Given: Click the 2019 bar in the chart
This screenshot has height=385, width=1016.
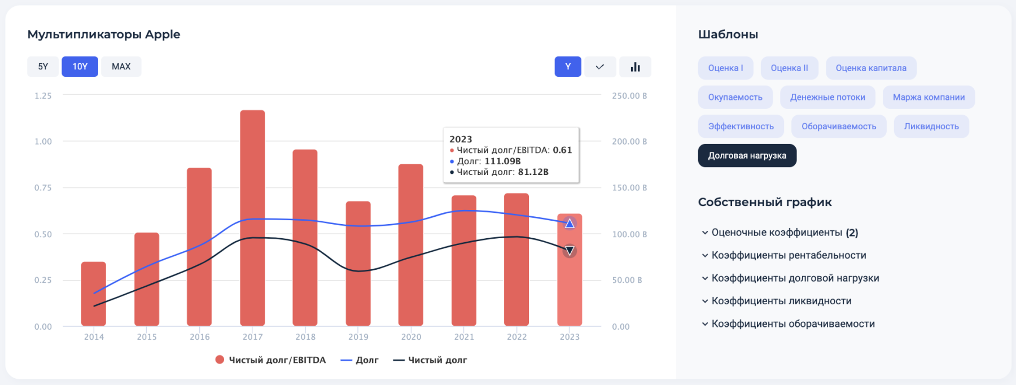Looking at the screenshot, I should tap(358, 264).
